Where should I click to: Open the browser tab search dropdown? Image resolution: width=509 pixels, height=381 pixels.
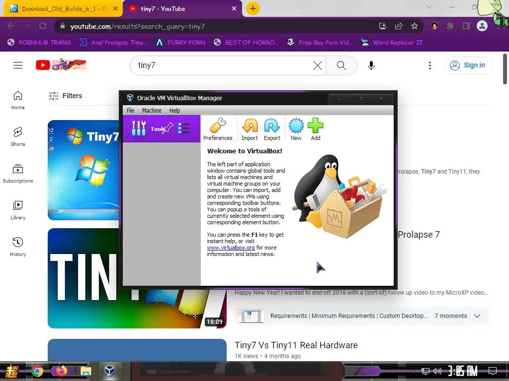click(x=429, y=7)
